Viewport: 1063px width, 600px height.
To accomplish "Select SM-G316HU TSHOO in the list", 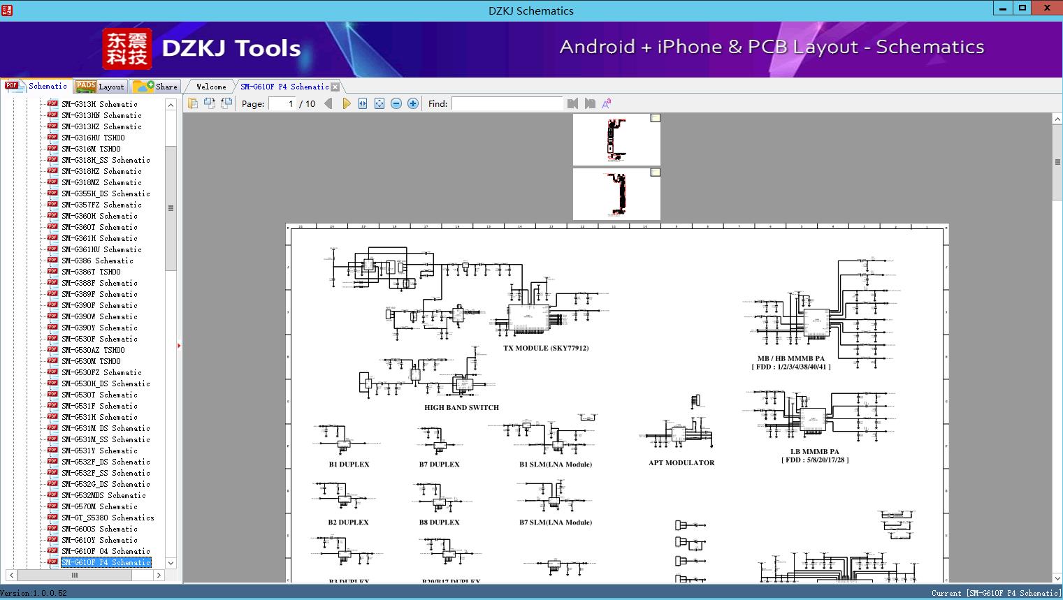I will (x=93, y=138).
